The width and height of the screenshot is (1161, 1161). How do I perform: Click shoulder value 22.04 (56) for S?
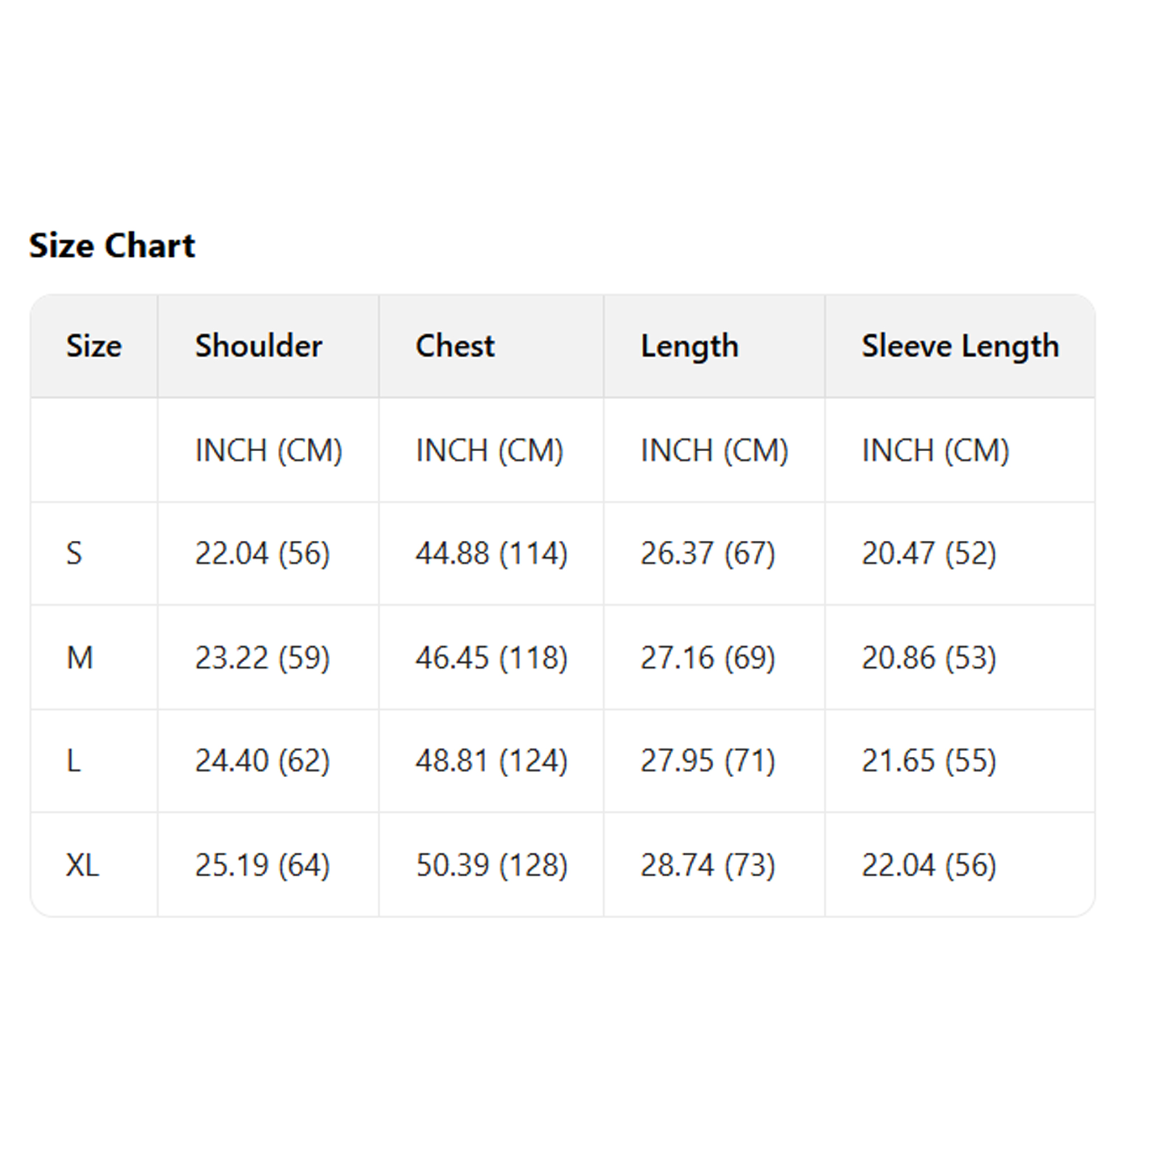point(262,553)
